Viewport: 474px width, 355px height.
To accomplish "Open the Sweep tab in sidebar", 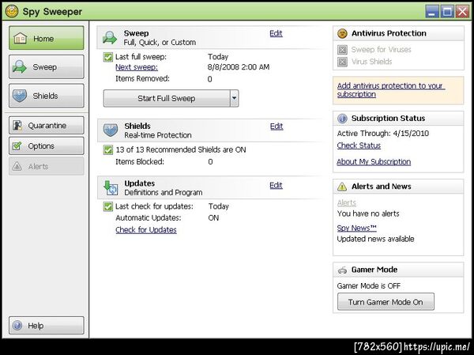I will pos(47,66).
